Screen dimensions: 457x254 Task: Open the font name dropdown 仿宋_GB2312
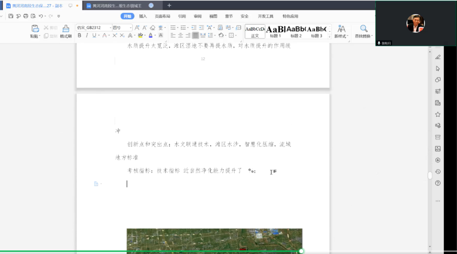point(94,28)
